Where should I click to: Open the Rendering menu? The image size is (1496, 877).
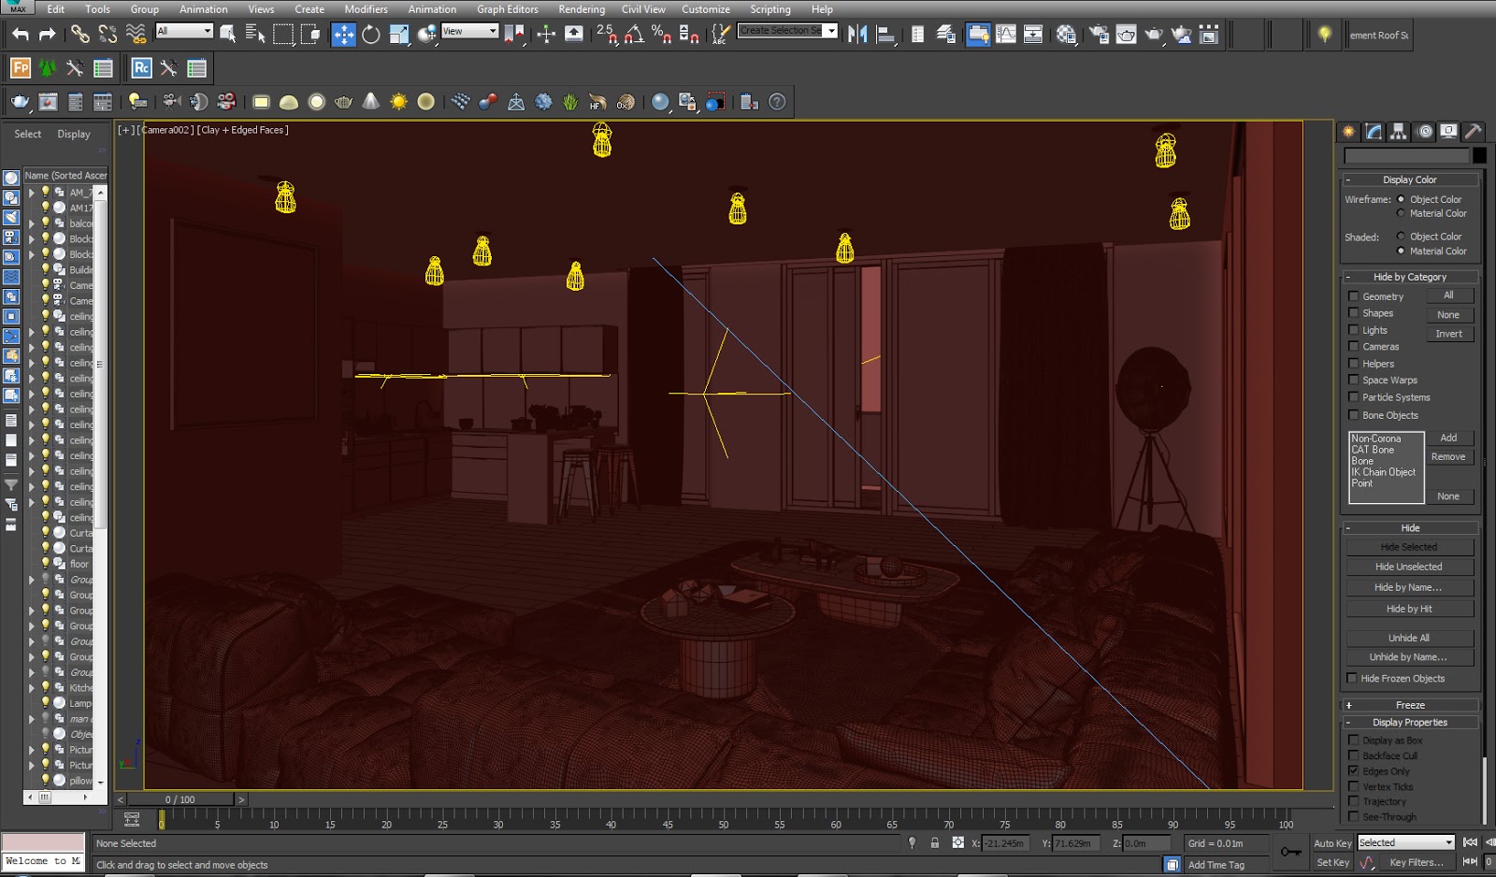582,9
